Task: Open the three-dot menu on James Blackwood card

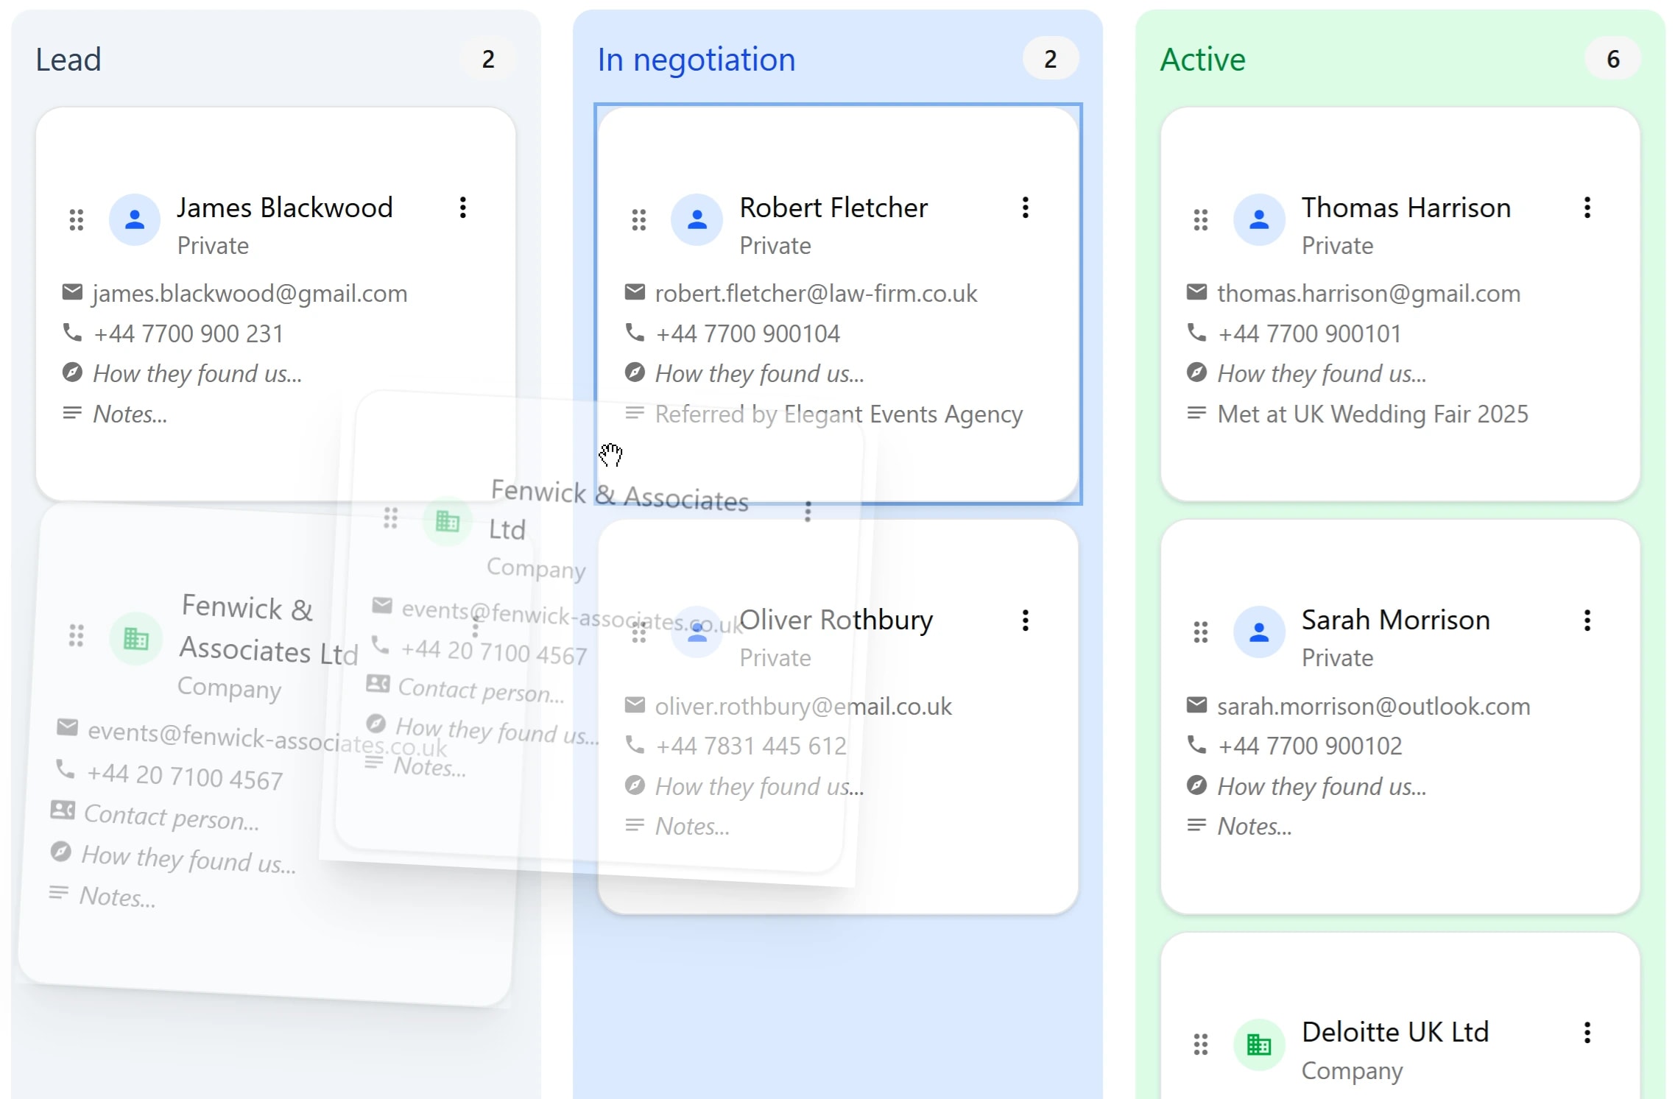Action: coord(463,208)
